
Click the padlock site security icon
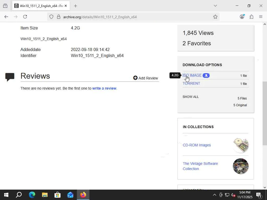coord(59,17)
